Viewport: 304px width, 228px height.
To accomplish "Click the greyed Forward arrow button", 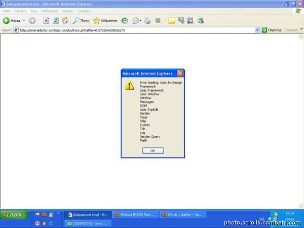I will pos(32,21).
